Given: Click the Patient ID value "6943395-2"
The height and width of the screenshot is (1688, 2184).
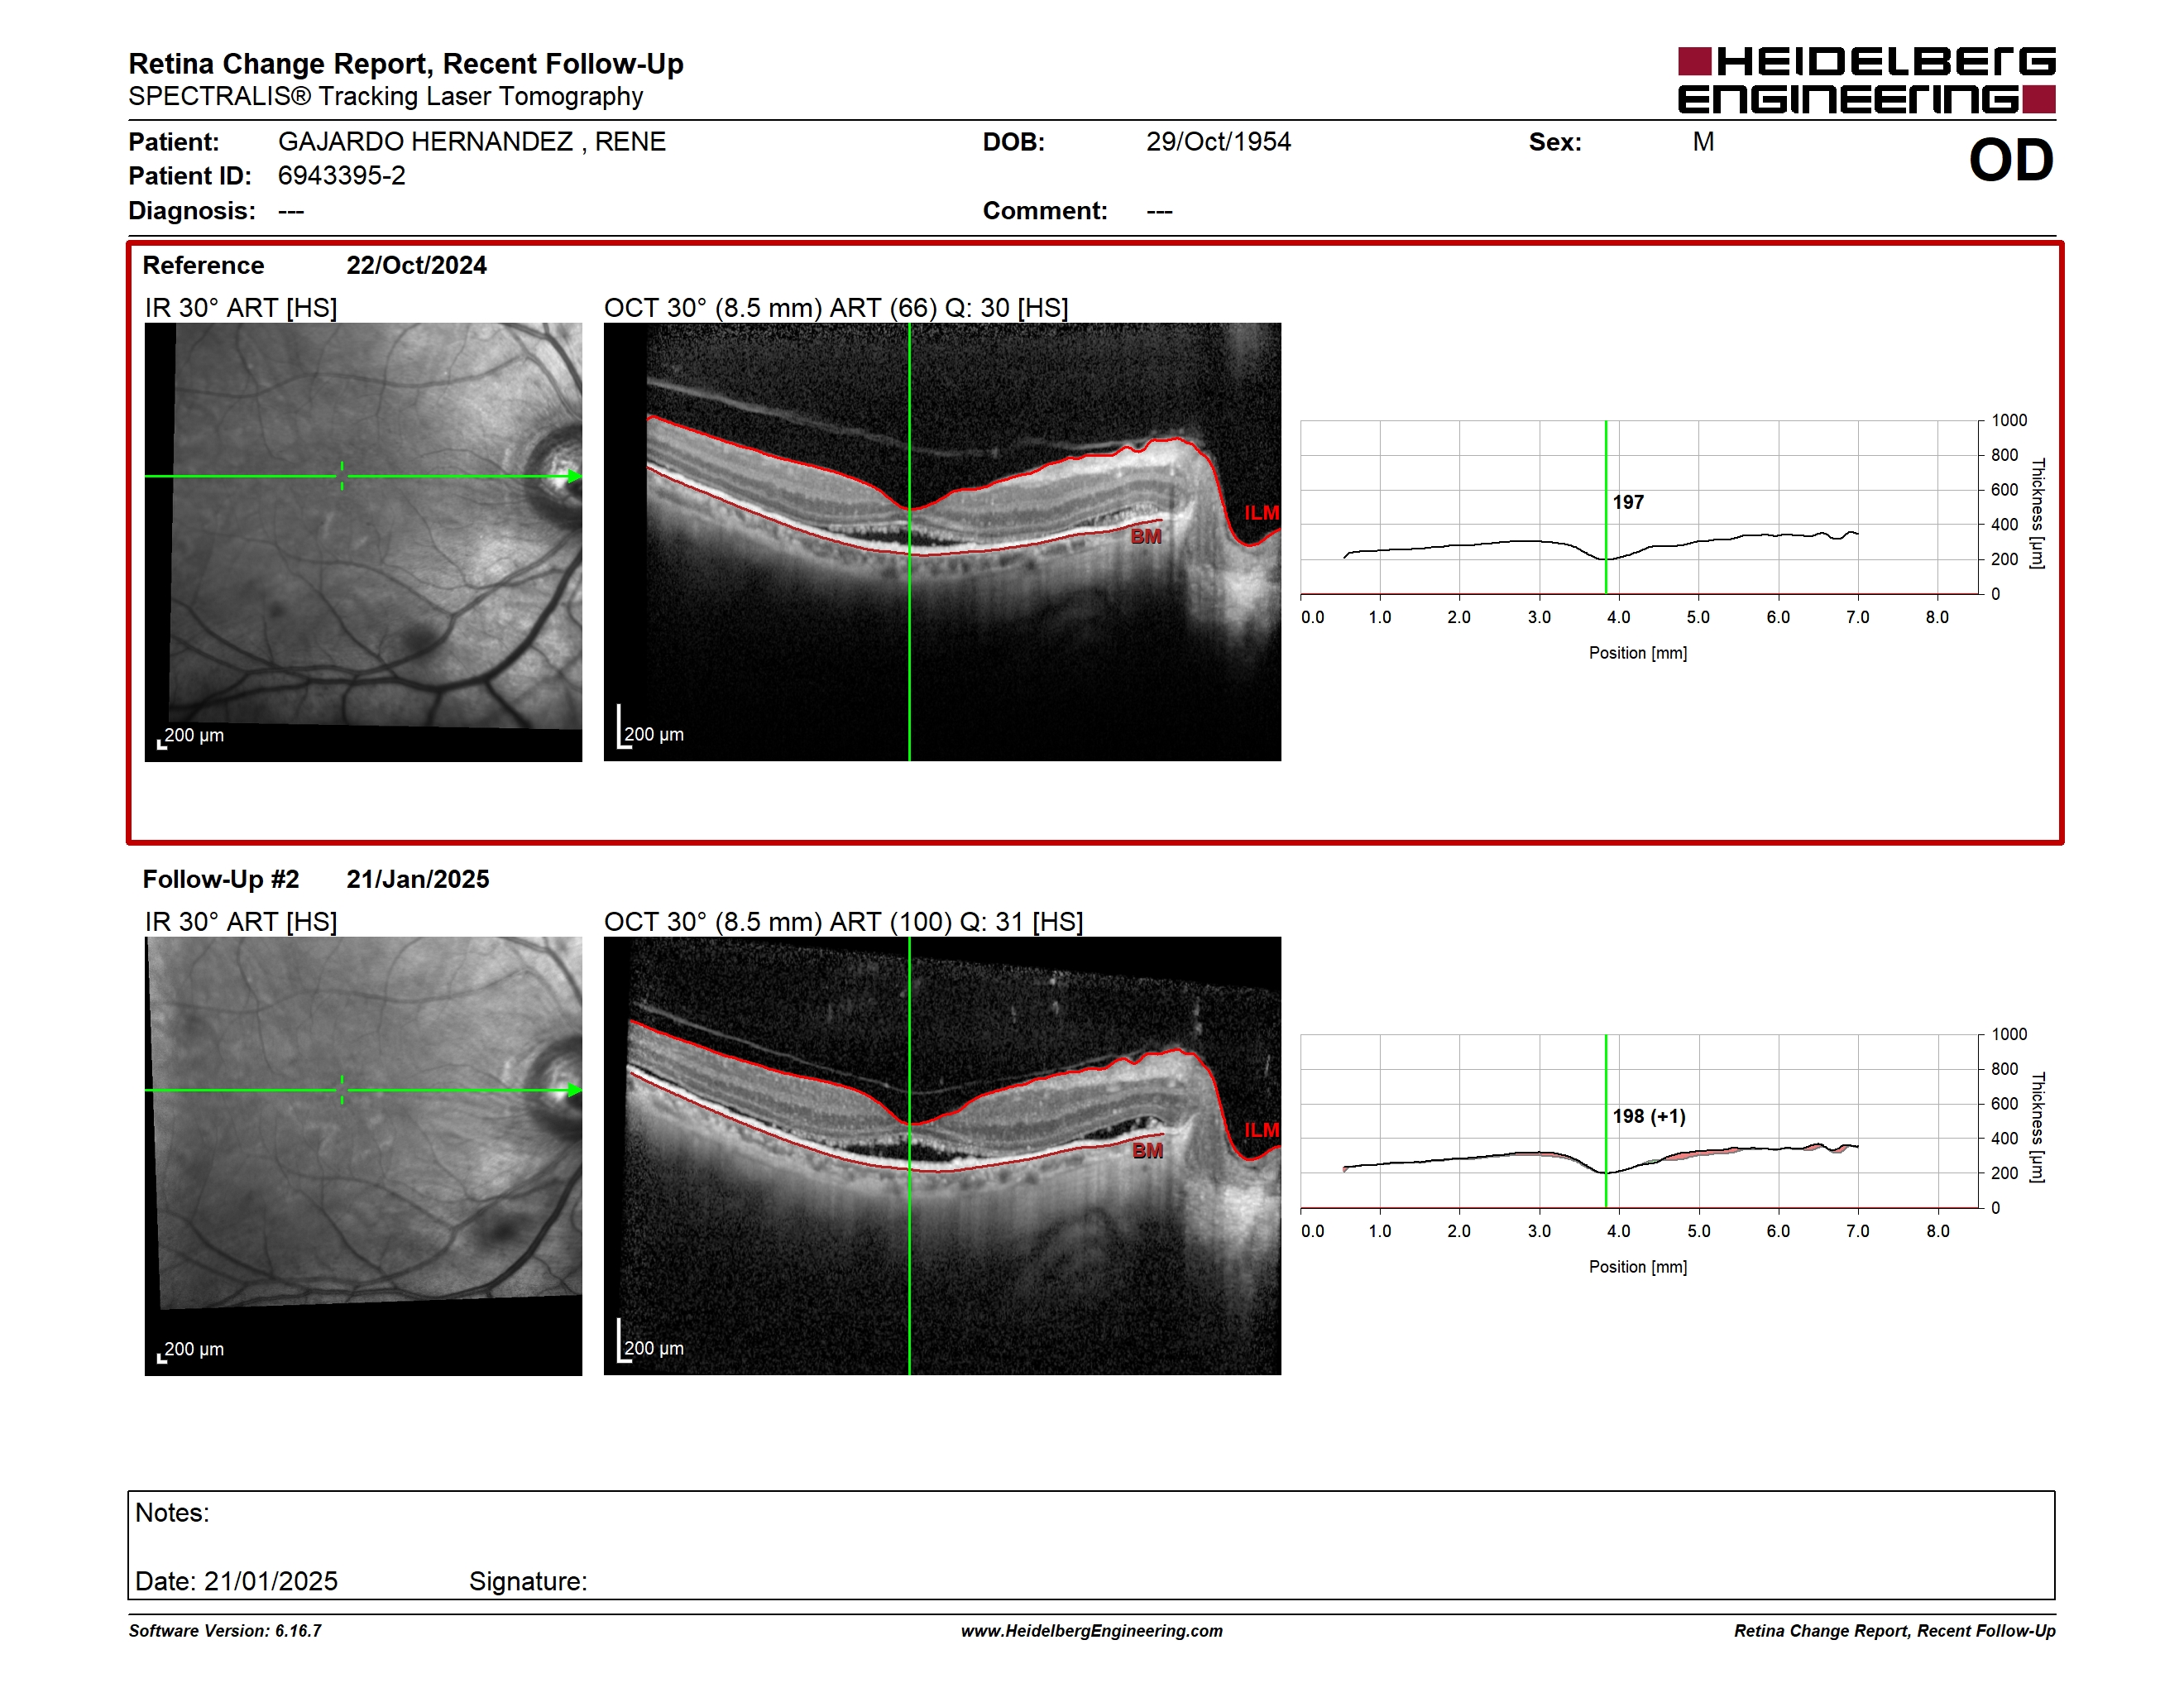Looking at the screenshot, I should tap(342, 176).
